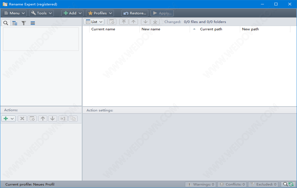Viewport: 297px width, 188px height.
Task: Open the List view dropdown
Action: pos(94,22)
